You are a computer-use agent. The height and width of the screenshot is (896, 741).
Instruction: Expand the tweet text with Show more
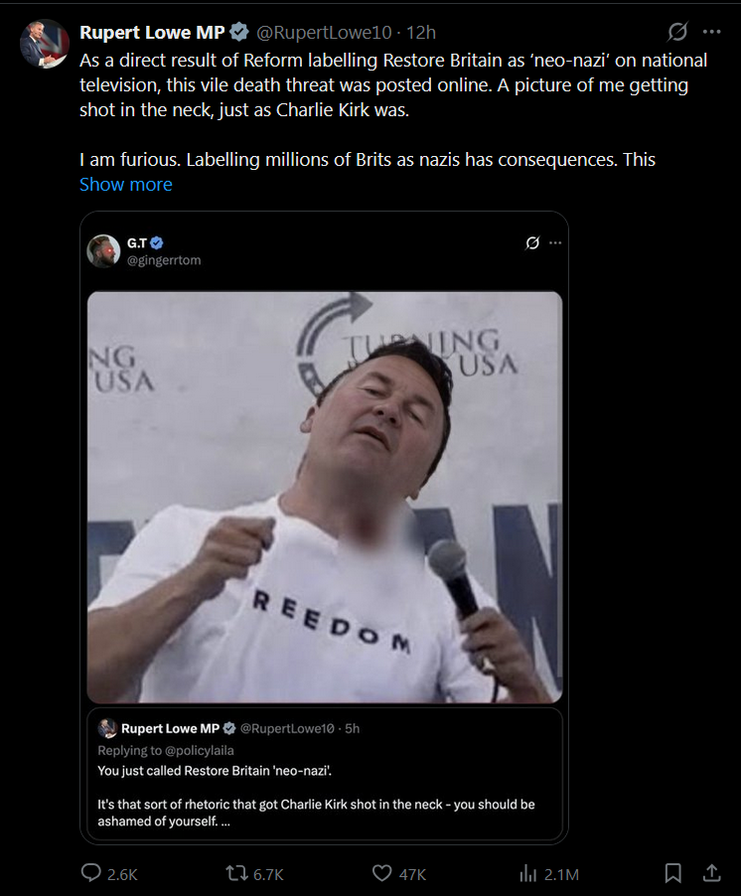pos(126,184)
